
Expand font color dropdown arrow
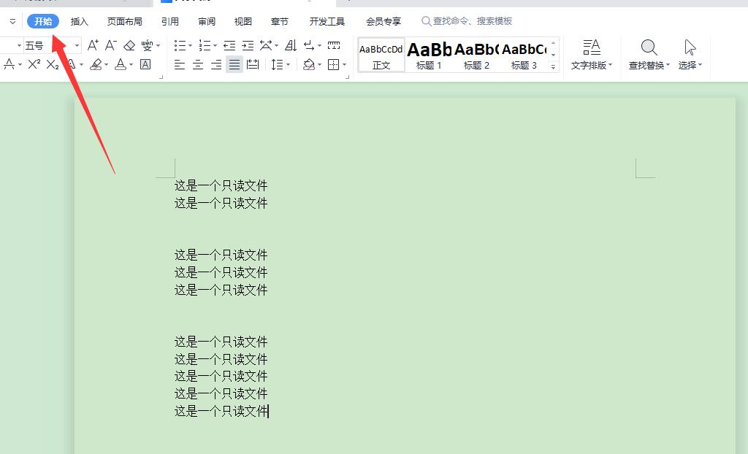pyautogui.click(x=131, y=64)
